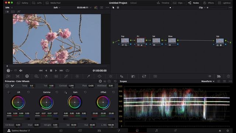Image resolution: width=236 pixels, height=133 pixels.
Task: Open the Key palette
Action: pos(133,76)
